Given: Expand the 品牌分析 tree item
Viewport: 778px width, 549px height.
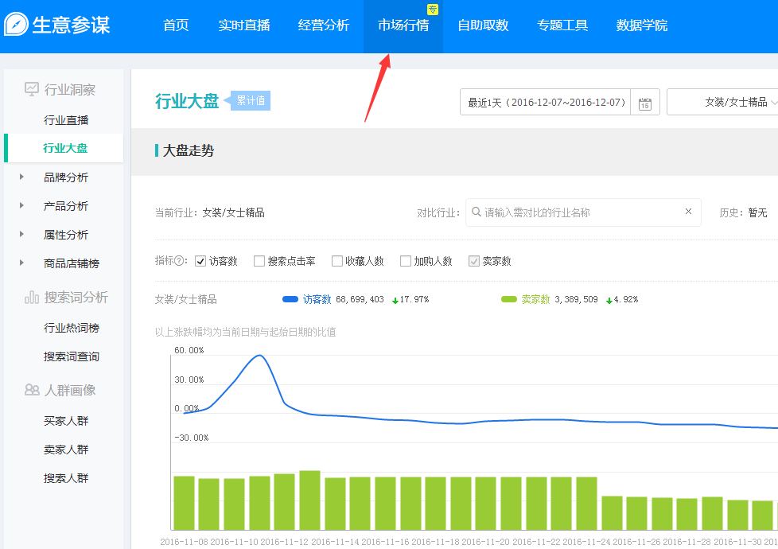Looking at the screenshot, I should [21, 177].
